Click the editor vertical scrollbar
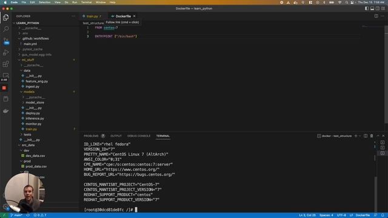 386,74
